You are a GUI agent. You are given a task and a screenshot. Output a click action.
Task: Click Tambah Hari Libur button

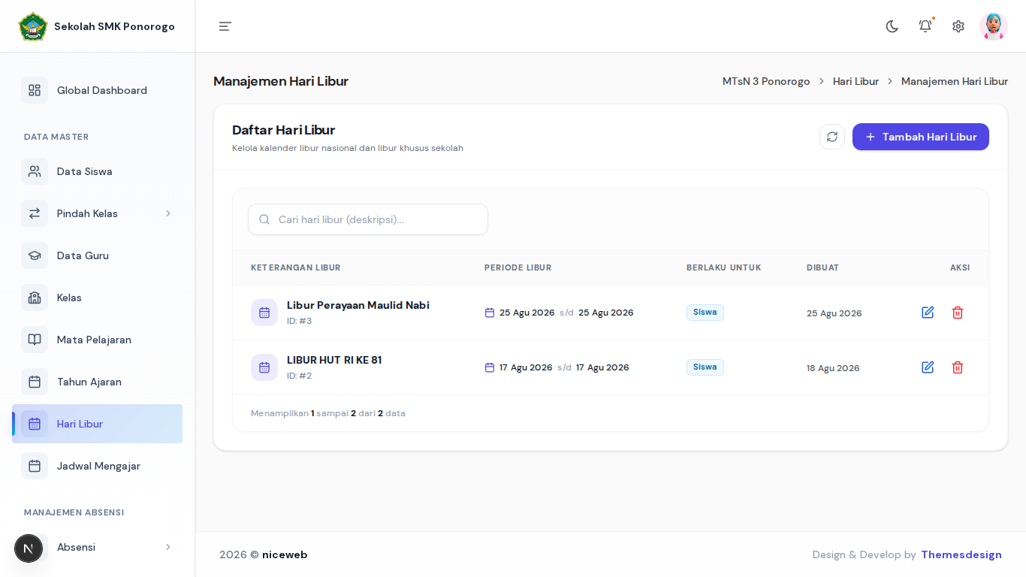(921, 137)
